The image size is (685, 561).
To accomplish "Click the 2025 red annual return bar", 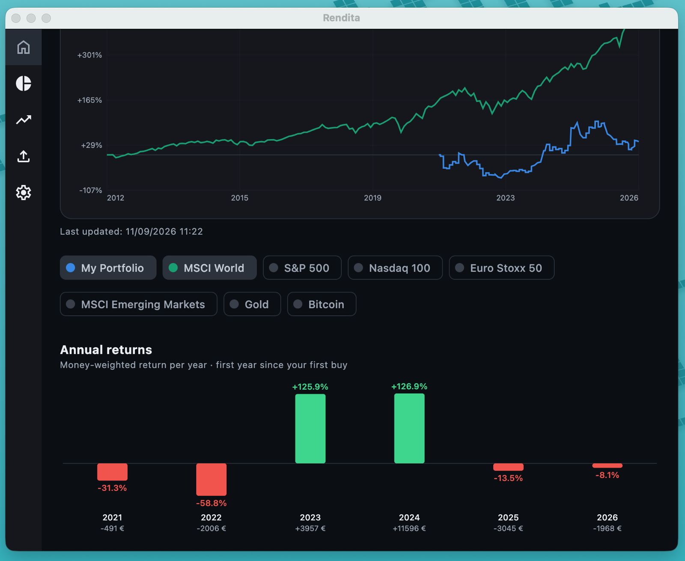I will [508, 467].
